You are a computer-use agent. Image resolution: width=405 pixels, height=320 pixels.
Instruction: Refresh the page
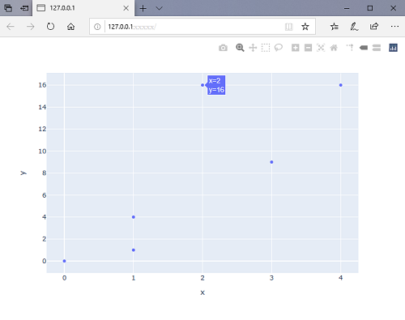[x=50, y=27]
